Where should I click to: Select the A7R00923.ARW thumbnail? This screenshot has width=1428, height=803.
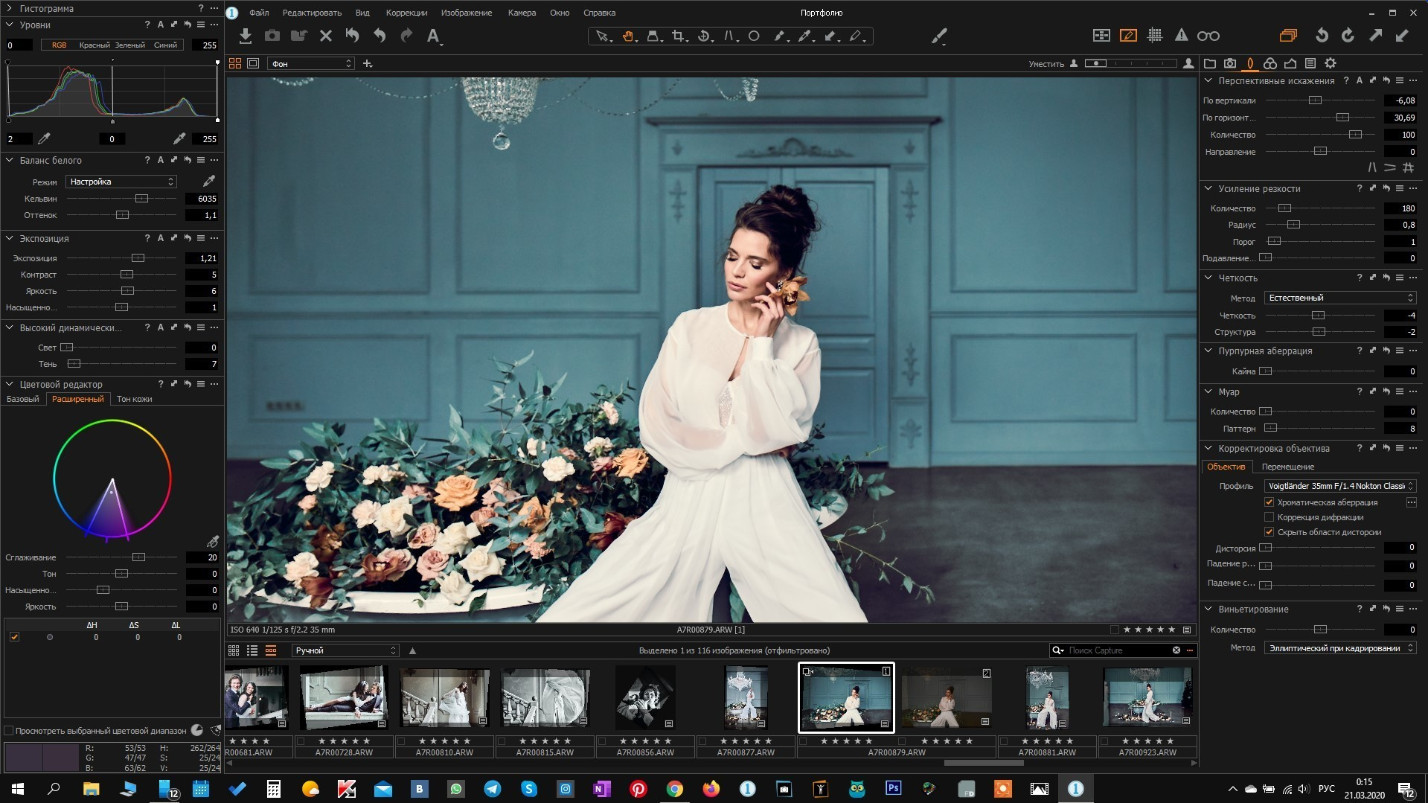click(1147, 698)
